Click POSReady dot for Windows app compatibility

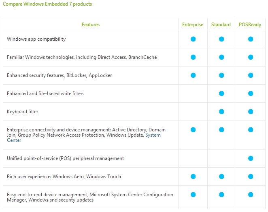pos(251,39)
